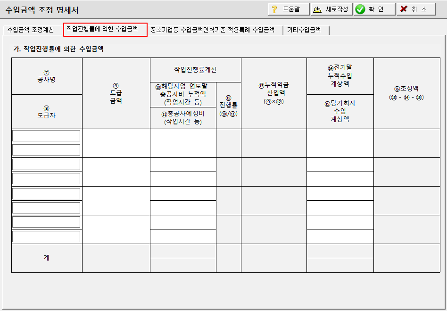Screen dimensions: 447x311
Task: Click the second row 도급금액 cell
Action: pos(116,172)
